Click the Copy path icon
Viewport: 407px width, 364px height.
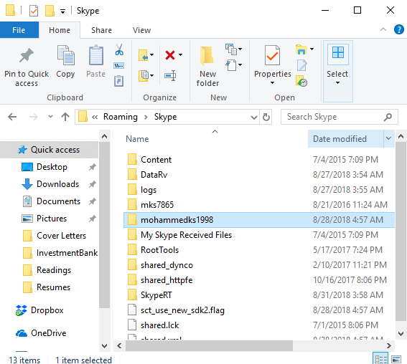119,65
